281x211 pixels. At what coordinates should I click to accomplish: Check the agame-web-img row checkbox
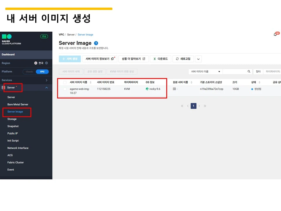click(65, 89)
